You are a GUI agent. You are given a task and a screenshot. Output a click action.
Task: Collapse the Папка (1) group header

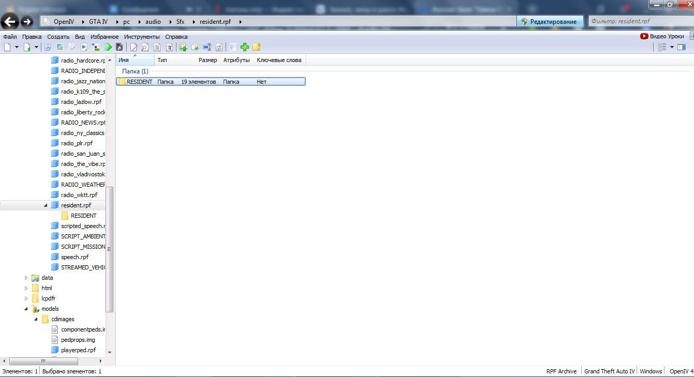point(135,71)
